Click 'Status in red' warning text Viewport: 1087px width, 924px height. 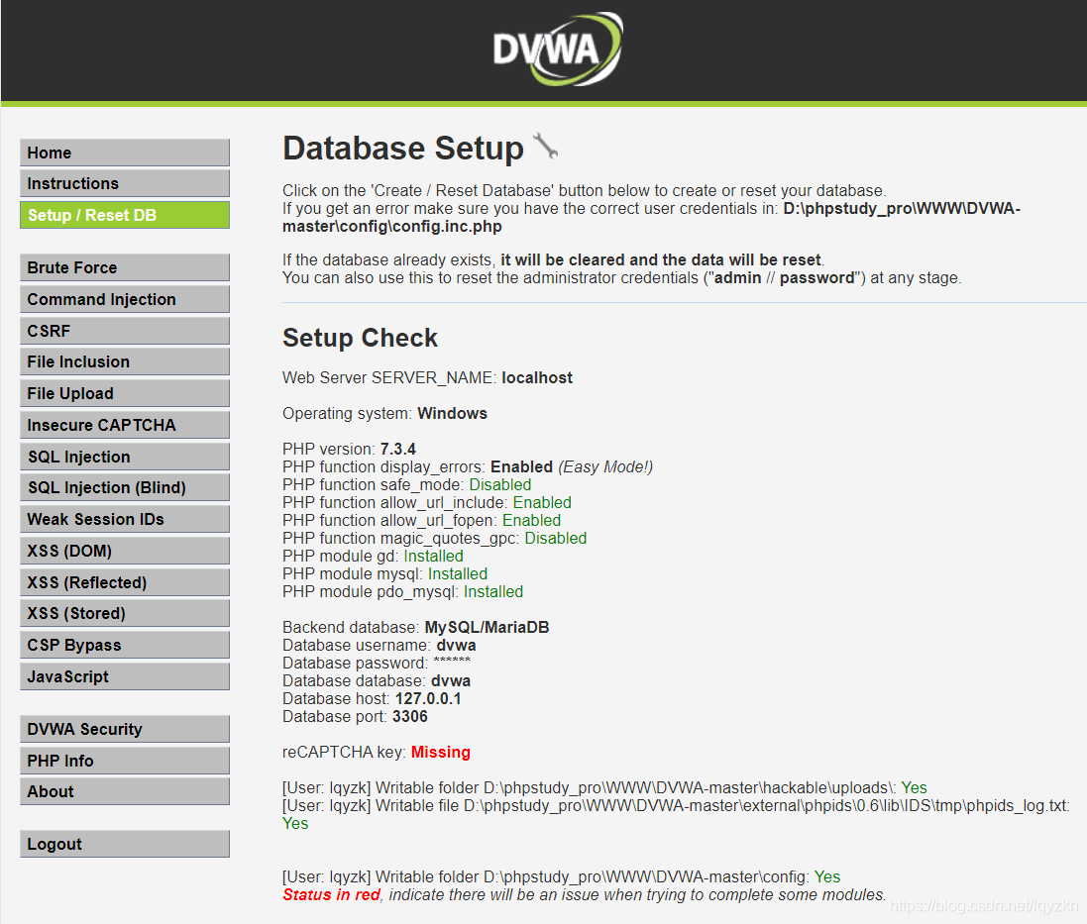coord(331,895)
